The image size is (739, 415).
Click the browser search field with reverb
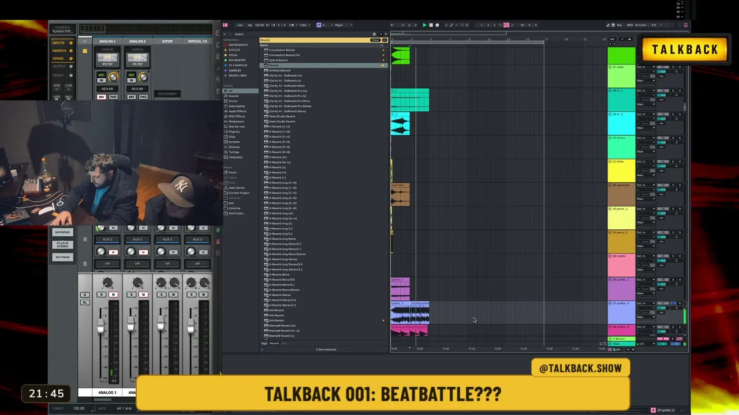303,34
